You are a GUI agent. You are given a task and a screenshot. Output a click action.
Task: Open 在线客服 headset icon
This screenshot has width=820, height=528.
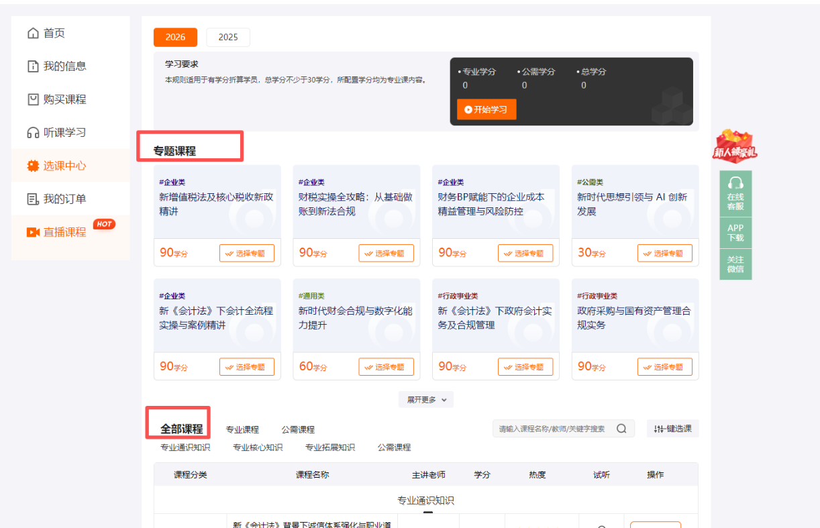point(735,182)
